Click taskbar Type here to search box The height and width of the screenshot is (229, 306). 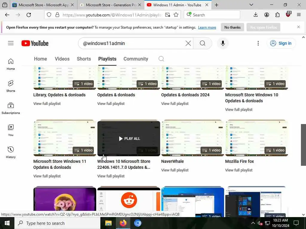(x=57, y=223)
